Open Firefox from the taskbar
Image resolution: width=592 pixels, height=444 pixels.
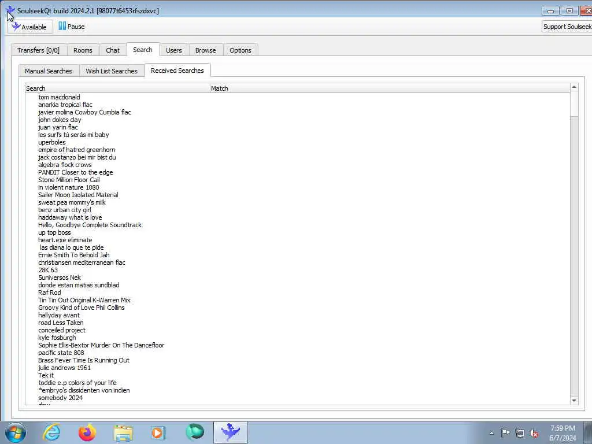point(87,432)
